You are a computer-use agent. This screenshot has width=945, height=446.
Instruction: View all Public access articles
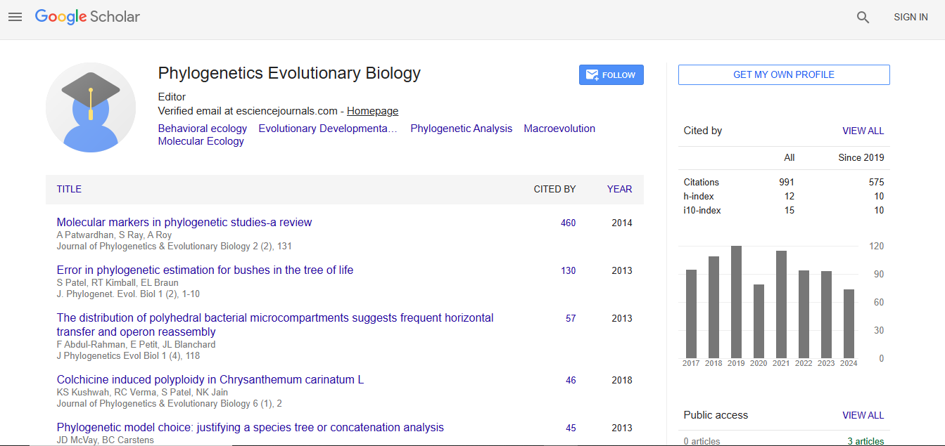tap(863, 415)
